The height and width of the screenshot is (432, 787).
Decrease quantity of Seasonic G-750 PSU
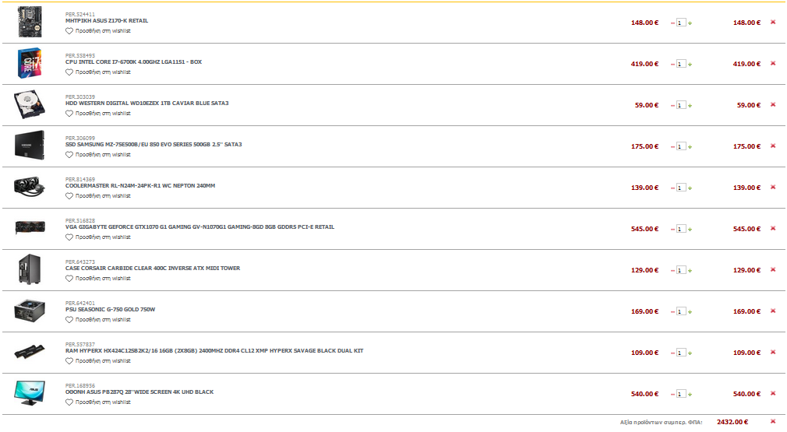click(x=672, y=311)
